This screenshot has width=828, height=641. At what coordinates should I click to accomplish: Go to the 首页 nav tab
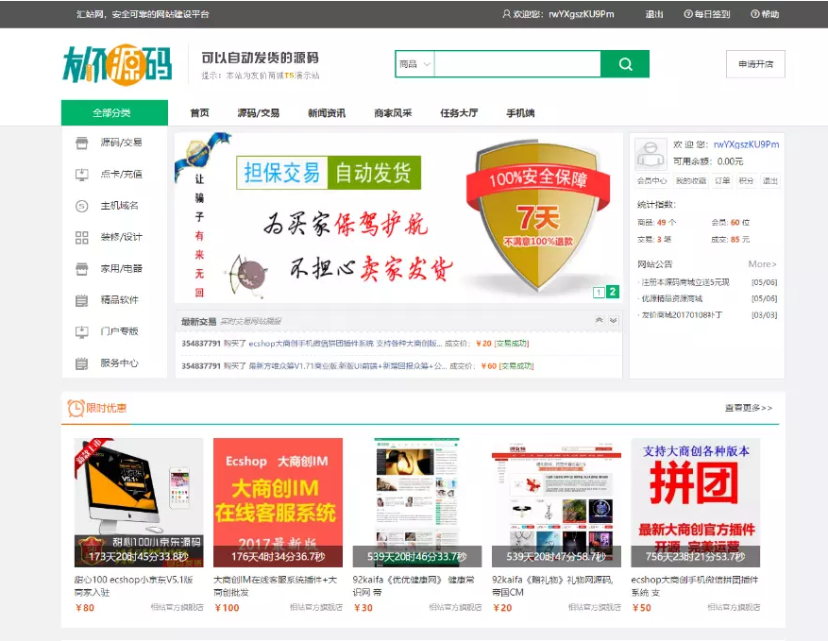click(199, 112)
